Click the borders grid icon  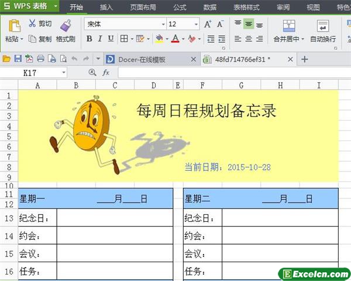point(124,39)
